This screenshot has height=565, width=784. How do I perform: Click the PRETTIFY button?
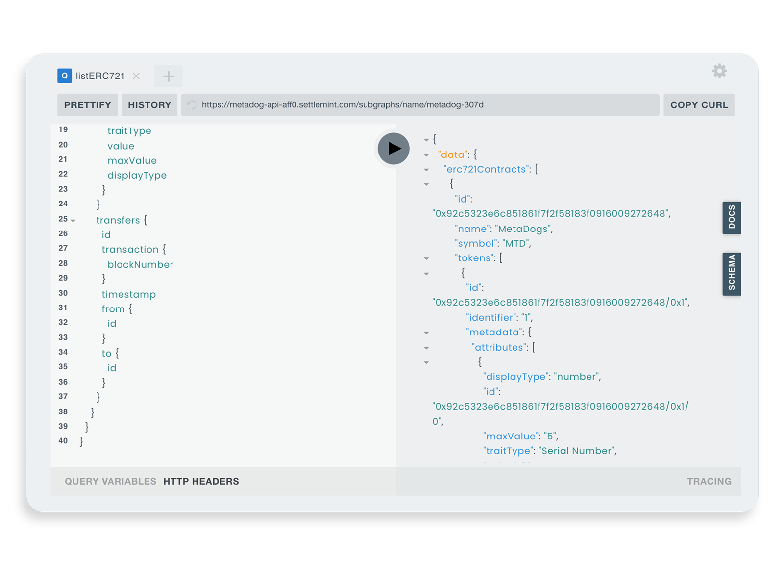coord(87,104)
